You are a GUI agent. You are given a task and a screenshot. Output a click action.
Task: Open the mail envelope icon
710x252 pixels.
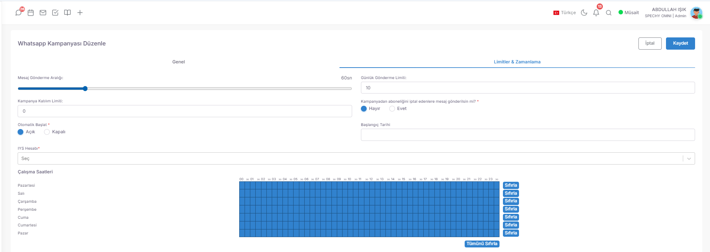(x=43, y=13)
